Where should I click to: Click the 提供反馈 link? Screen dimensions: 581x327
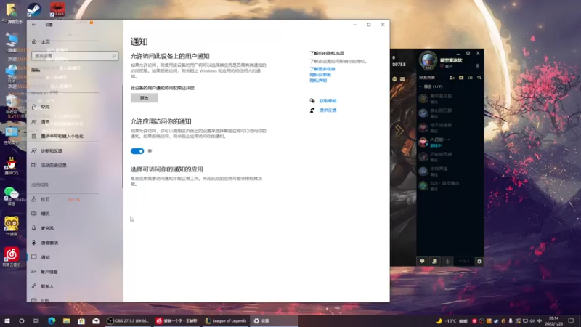[328, 110]
